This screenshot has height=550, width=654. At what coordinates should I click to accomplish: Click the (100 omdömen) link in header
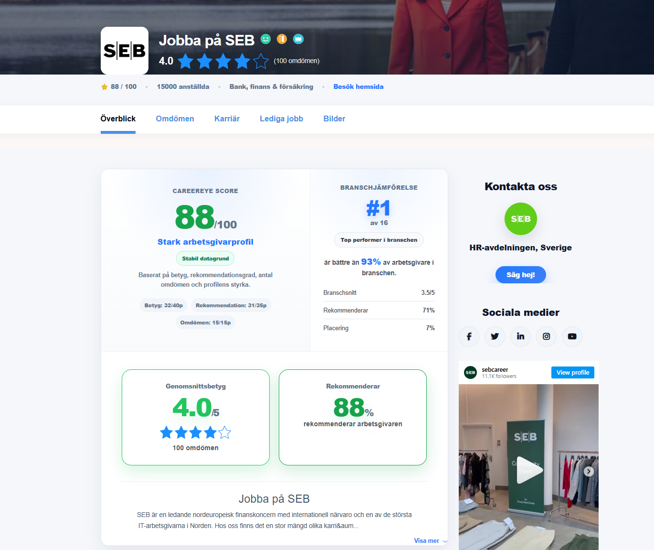(296, 61)
